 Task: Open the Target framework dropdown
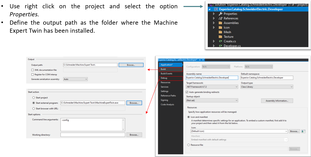[x=212, y=87]
